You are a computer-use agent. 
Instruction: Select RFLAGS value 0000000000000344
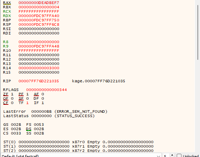[47, 90]
